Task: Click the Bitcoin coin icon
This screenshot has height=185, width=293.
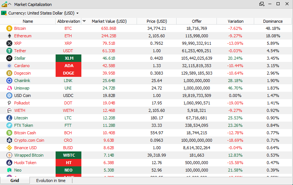Action: point(9,28)
